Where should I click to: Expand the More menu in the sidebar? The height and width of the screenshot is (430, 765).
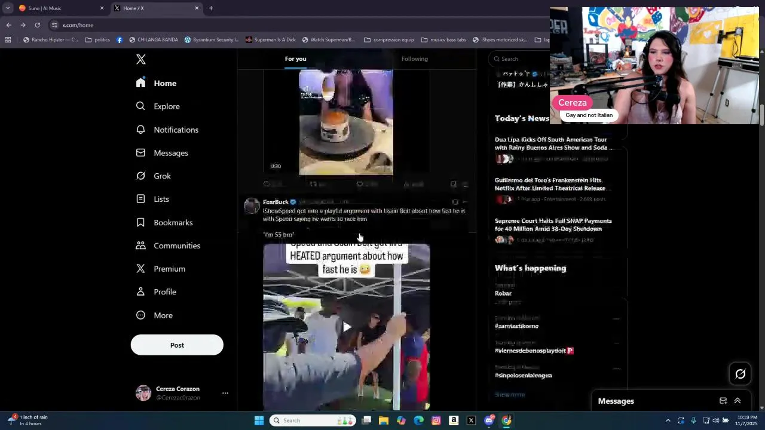point(154,315)
